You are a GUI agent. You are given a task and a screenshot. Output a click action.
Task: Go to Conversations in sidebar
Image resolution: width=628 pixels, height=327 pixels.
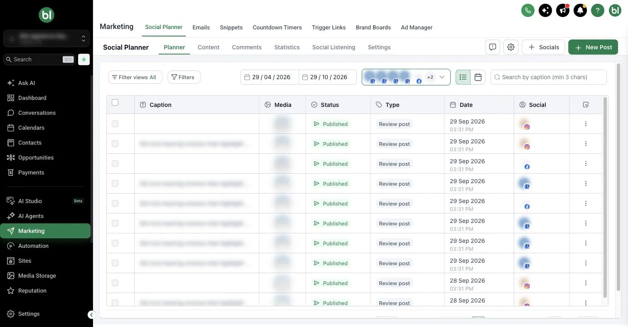(45, 113)
